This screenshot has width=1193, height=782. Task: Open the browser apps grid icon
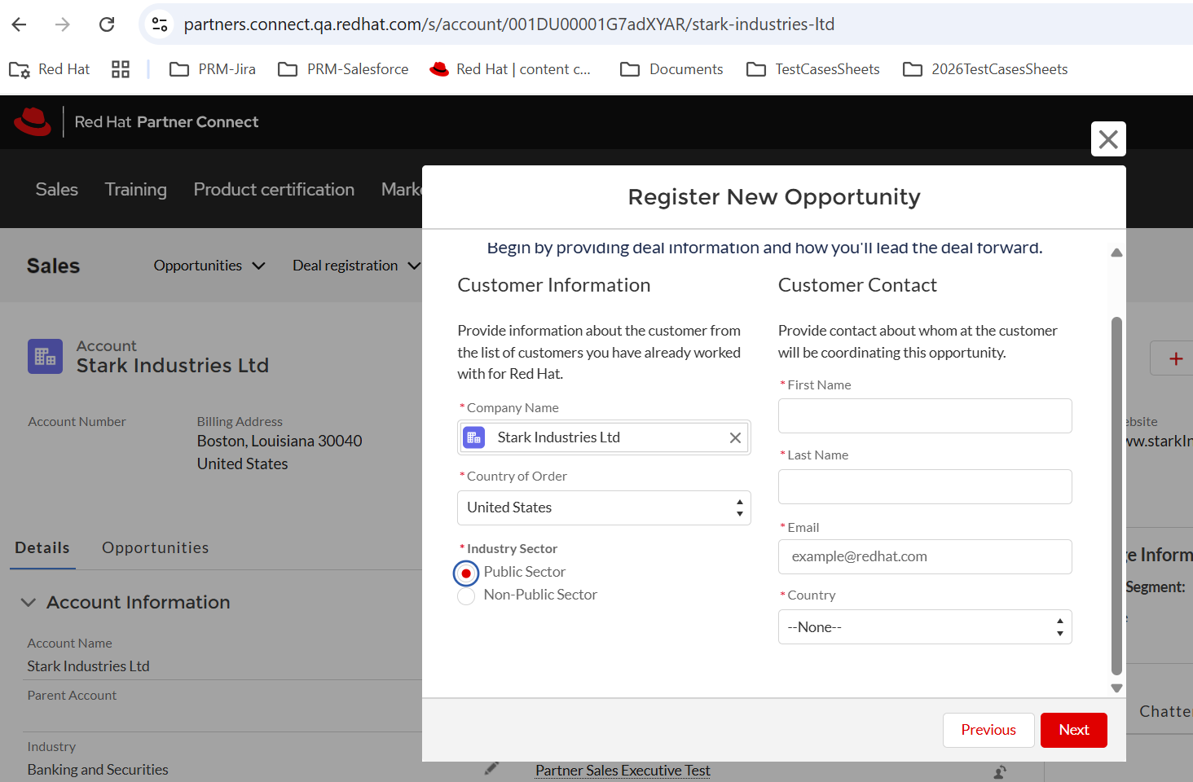click(x=121, y=69)
